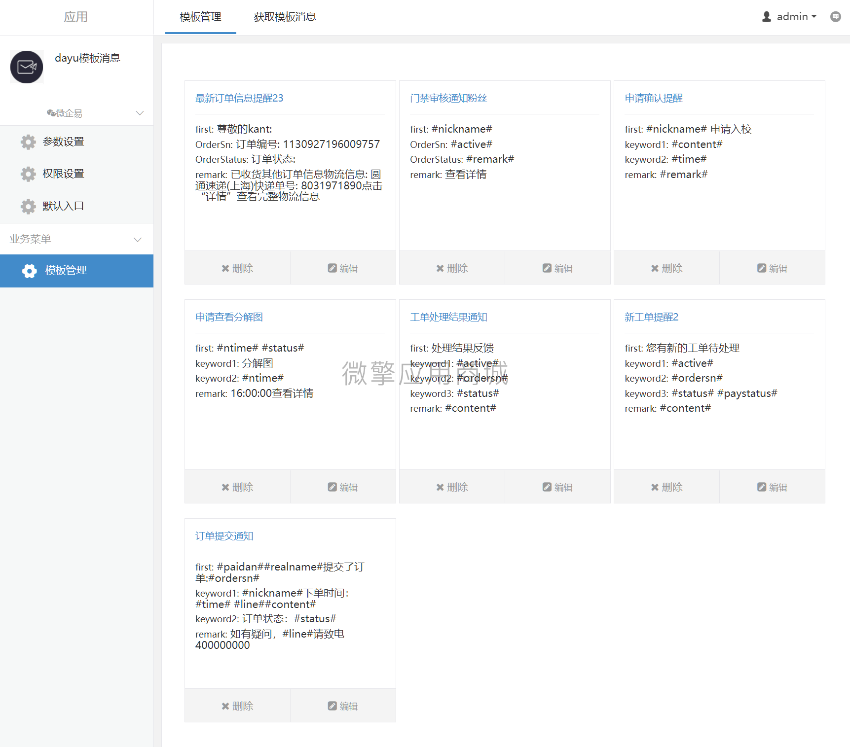
Task: Edit the 最新订单信息提醒23 template
Action: 343,268
